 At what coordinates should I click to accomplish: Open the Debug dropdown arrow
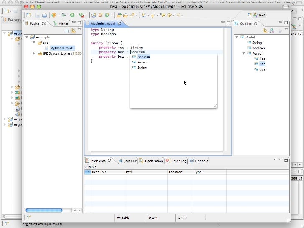click(67, 15)
